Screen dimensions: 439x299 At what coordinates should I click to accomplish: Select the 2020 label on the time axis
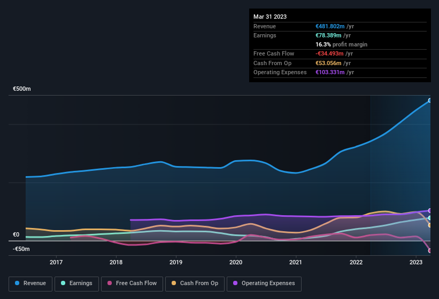[236, 262]
